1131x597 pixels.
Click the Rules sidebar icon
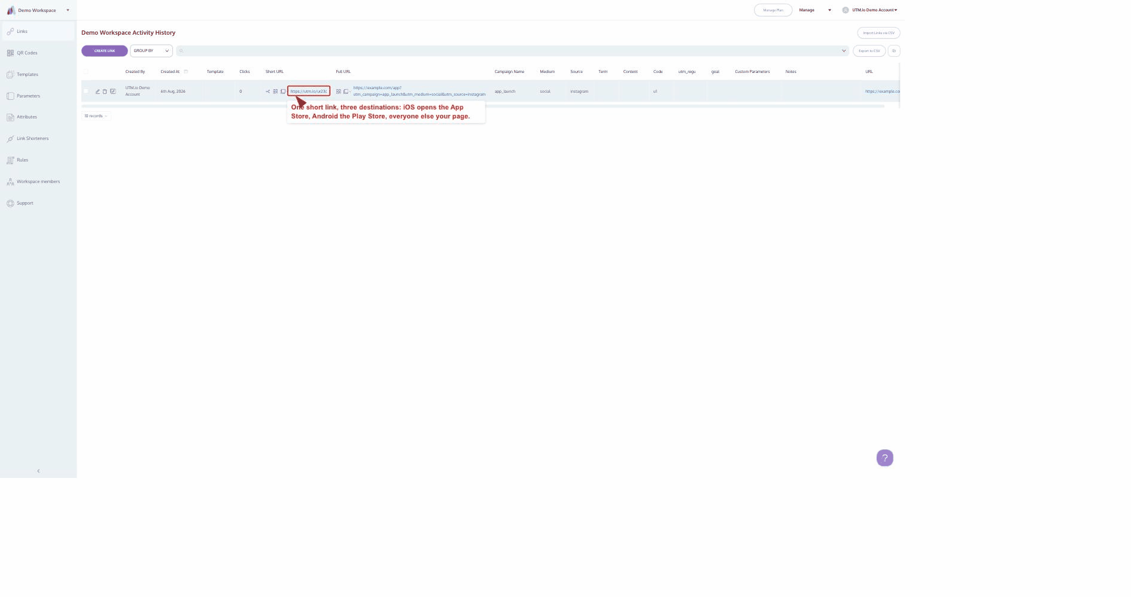click(10, 160)
